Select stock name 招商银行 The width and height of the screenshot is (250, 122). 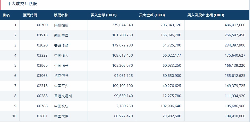(61, 76)
